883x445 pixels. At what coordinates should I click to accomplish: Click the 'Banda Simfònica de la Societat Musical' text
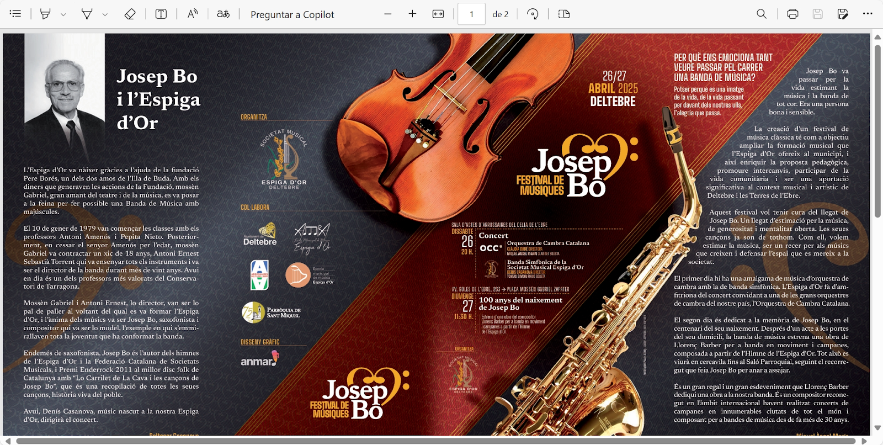[x=545, y=265]
